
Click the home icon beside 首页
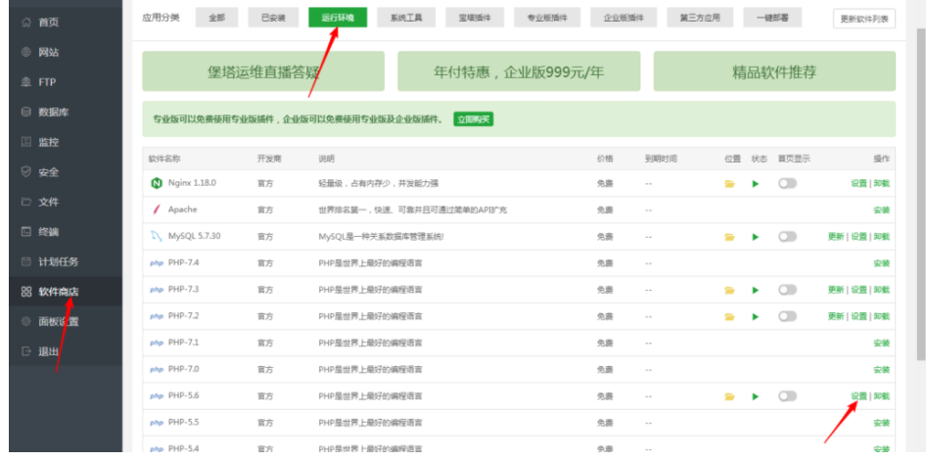(x=26, y=22)
